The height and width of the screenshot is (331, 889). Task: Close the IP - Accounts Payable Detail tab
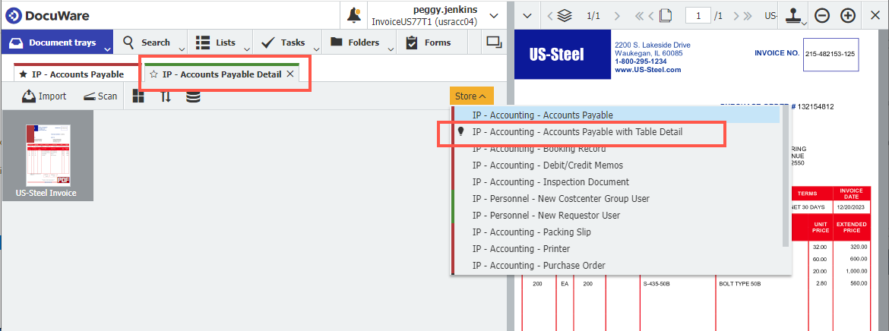click(289, 74)
